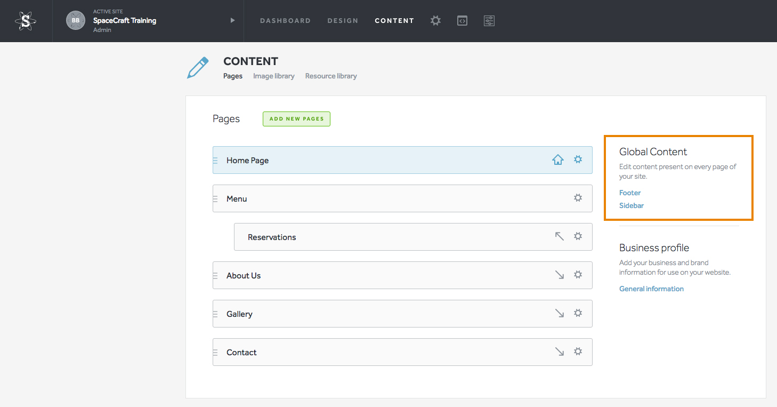Image resolution: width=777 pixels, height=407 pixels.
Task: Expand the active site switcher arrow
Action: (232, 20)
